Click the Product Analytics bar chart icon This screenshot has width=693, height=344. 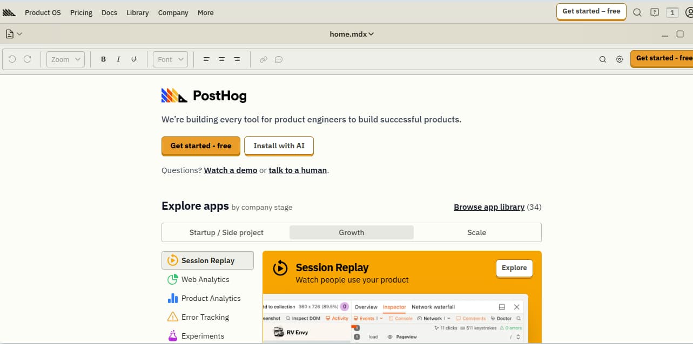tap(173, 298)
